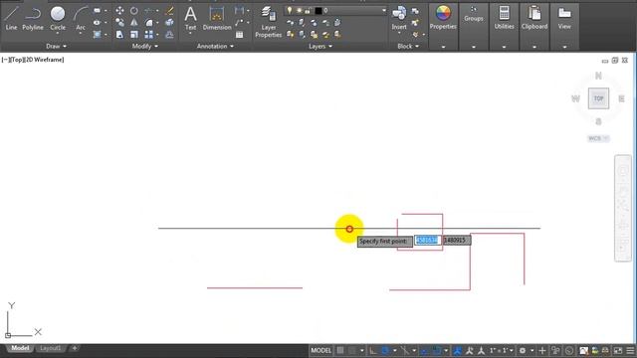Open Layer Properties manager
Screen dimensions: 637x358
pos(268,22)
